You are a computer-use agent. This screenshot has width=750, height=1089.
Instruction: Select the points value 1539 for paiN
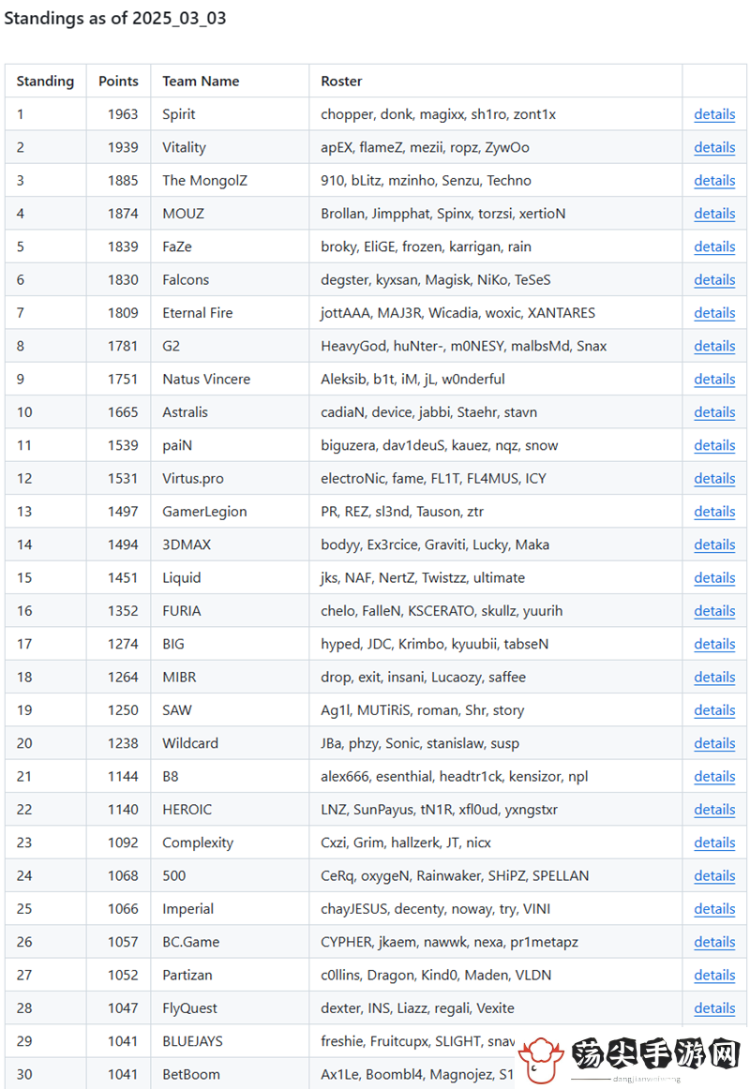click(123, 445)
